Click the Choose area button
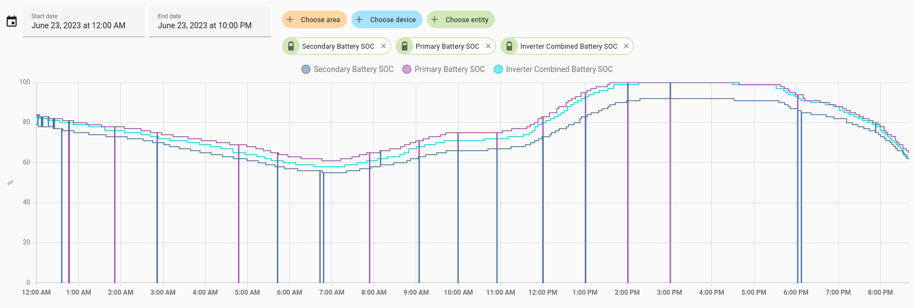914x308 pixels. (x=314, y=19)
